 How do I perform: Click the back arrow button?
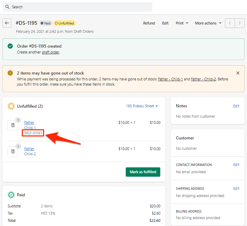coord(7,23)
